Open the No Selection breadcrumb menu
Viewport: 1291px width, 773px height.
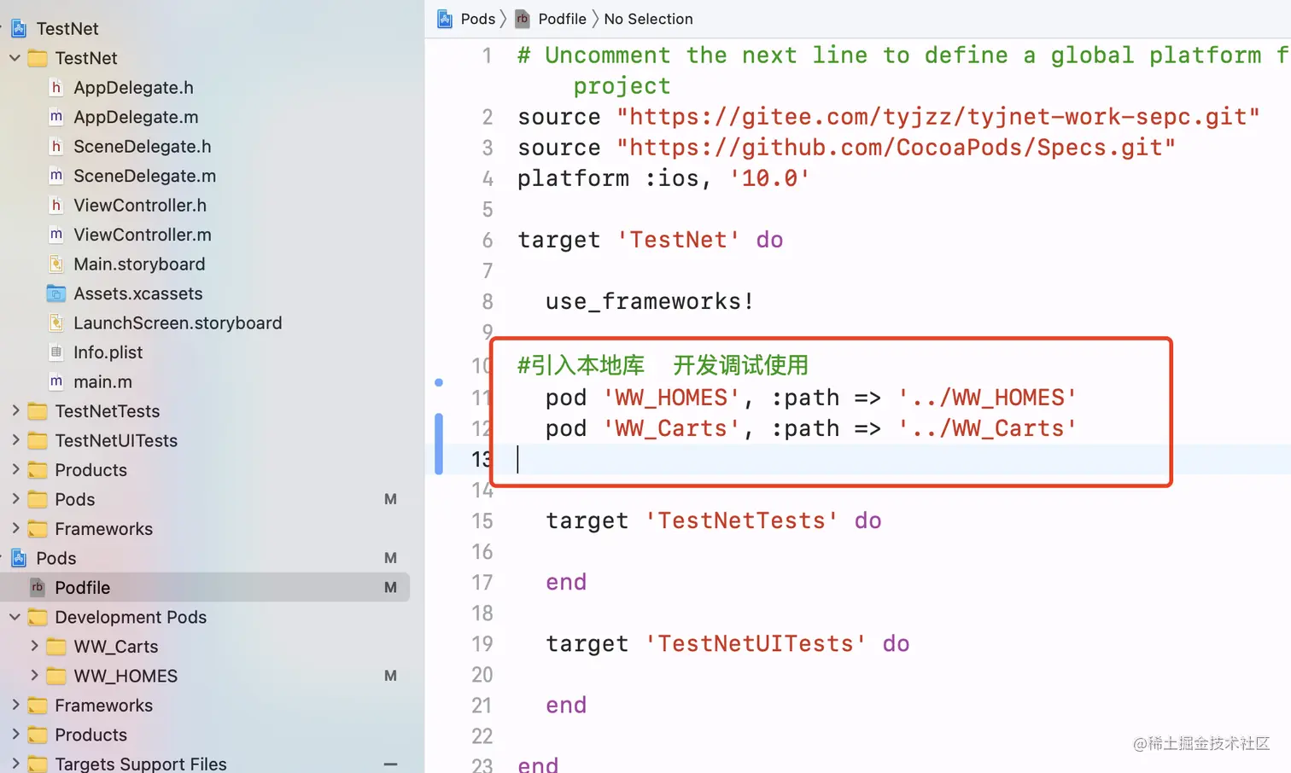coord(648,19)
